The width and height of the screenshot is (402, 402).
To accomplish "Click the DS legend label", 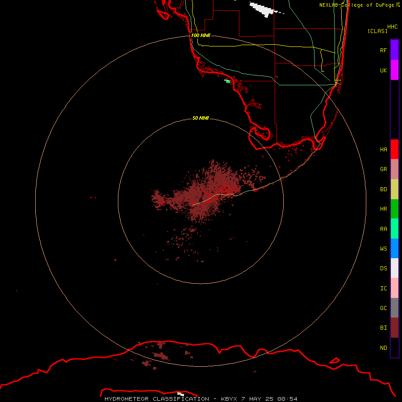I will (x=383, y=268).
